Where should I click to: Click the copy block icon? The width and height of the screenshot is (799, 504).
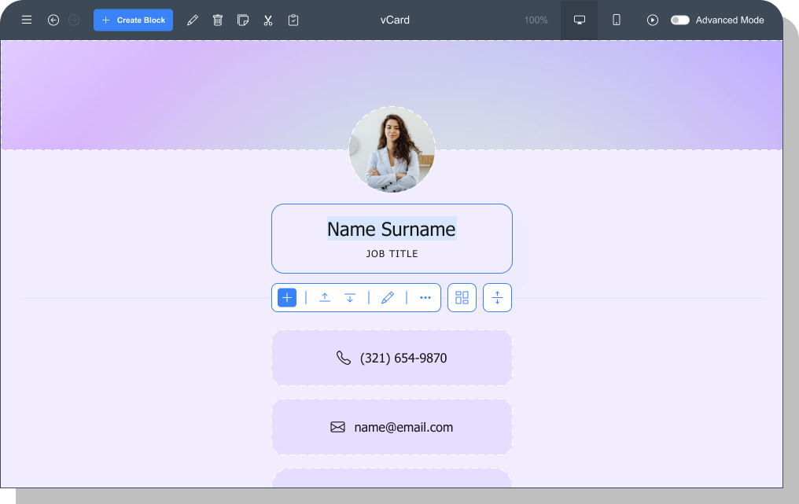point(243,20)
